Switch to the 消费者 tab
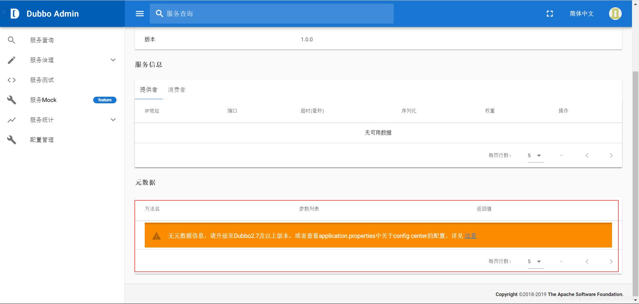The image size is (639, 304). click(176, 90)
